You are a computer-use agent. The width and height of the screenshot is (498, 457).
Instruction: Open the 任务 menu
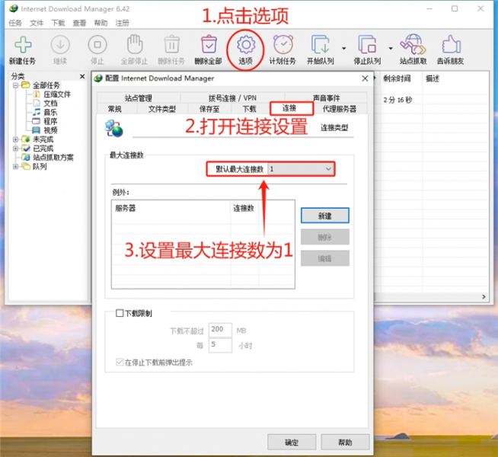coord(15,23)
